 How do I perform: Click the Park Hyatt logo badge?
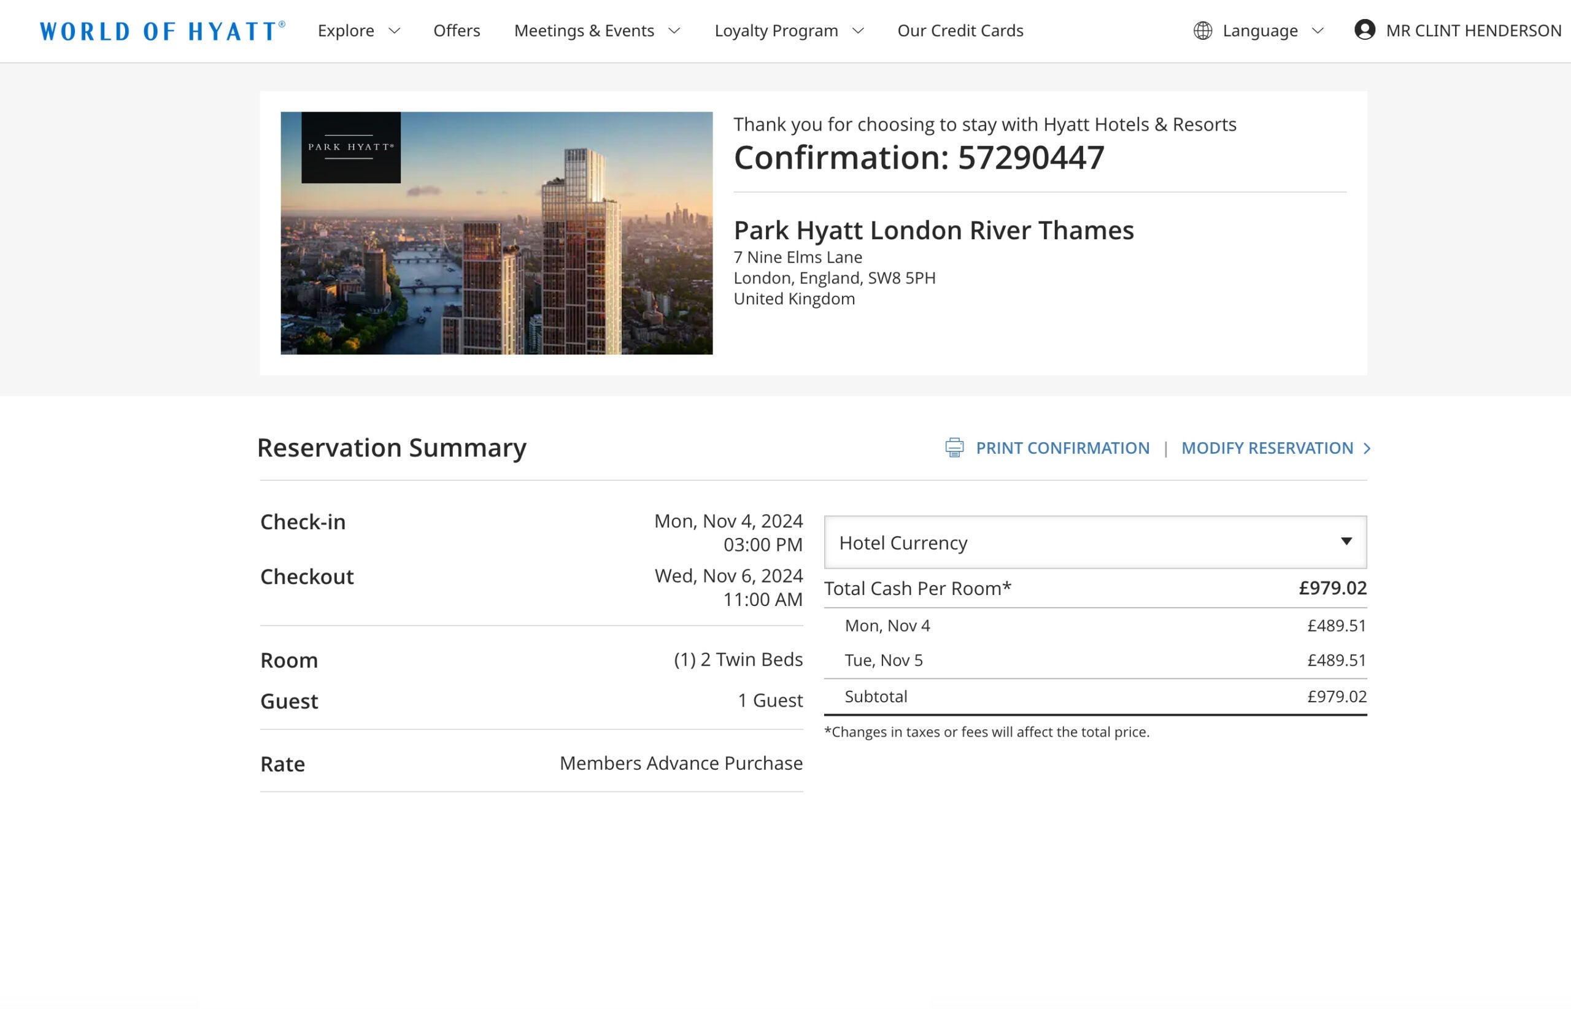350,147
